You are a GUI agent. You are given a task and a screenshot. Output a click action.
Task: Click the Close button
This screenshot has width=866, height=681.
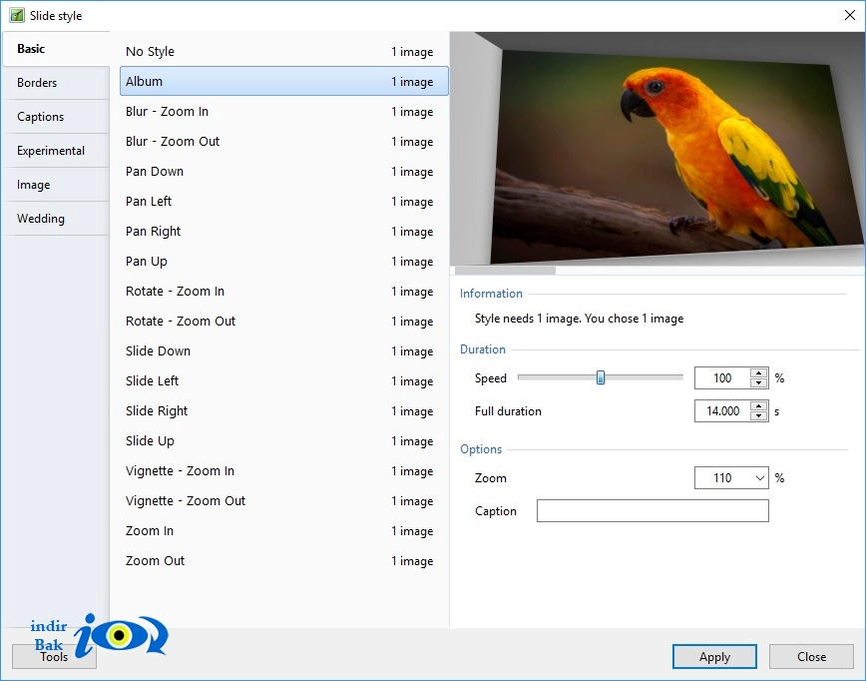pos(811,657)
